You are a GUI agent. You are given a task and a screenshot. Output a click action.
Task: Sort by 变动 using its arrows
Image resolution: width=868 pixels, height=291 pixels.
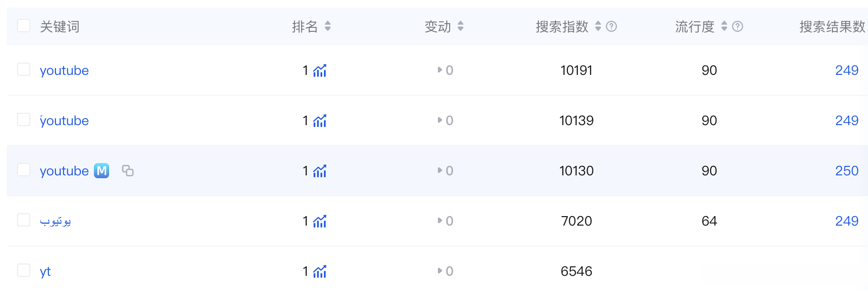point(461,27)
